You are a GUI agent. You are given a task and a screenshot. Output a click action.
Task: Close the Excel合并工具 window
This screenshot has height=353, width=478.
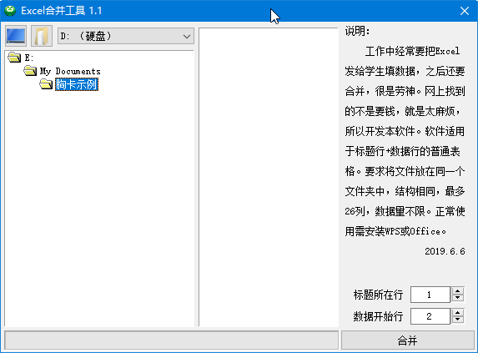click(465, 11)
